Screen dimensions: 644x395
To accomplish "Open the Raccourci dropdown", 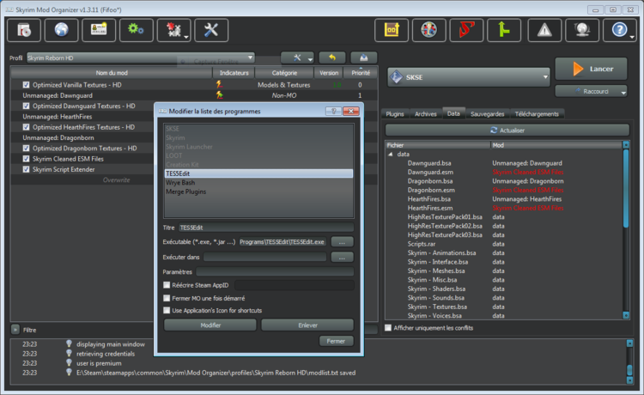I will (591, 91).
